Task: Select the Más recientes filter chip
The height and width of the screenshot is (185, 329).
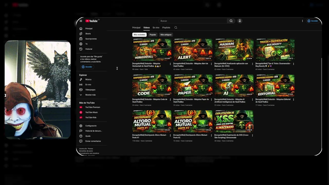Action: (139, 35)
